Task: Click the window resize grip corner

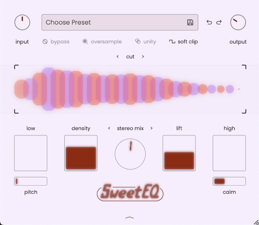Action: [x=256, y=222]
